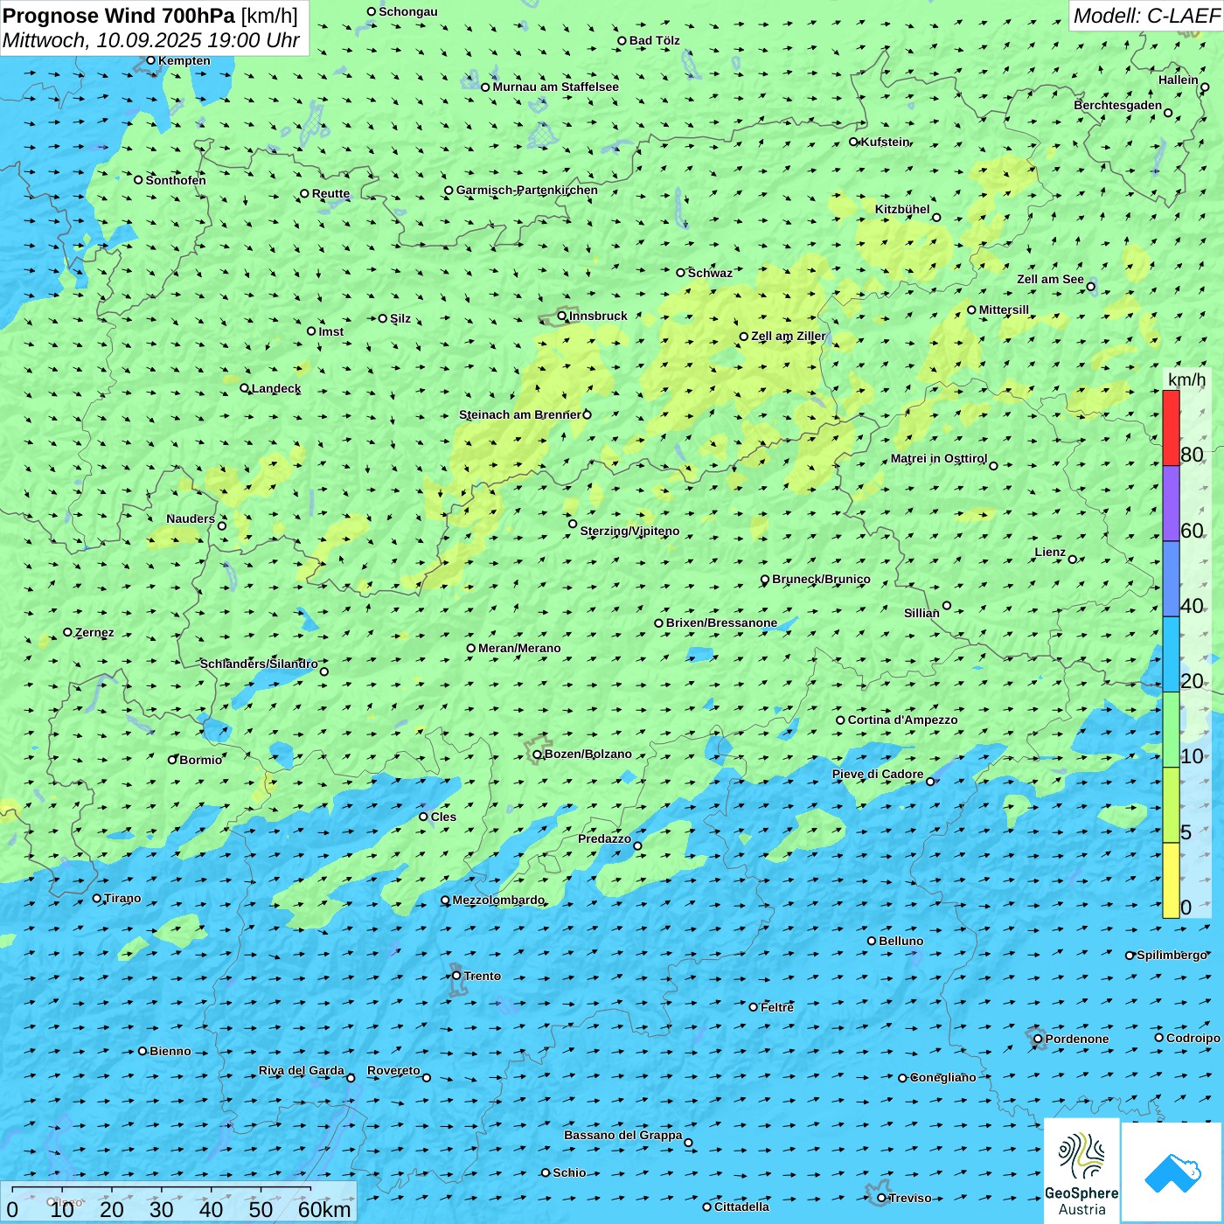Select the Pordenone city marker

[x=1038, y=1040]
